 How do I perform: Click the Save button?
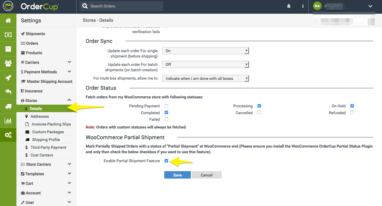(177, 175)
